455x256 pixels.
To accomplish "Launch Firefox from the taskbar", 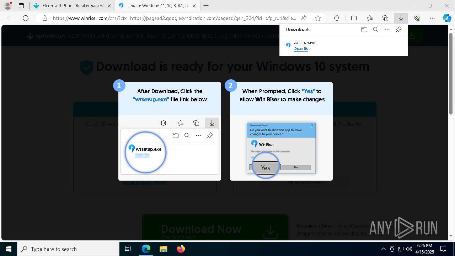I will click(181, 249).
